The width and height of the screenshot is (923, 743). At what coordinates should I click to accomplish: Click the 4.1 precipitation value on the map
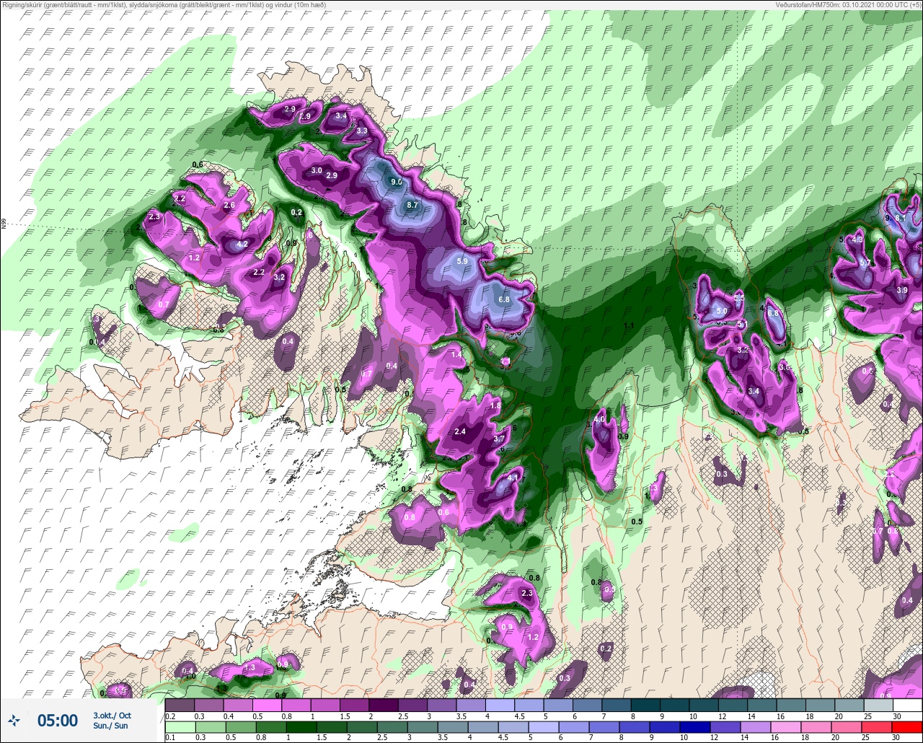click(513, 477)
